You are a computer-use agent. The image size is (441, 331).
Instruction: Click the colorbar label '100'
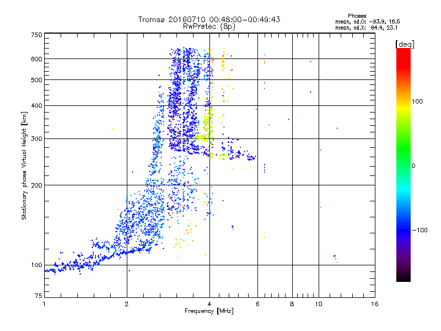[x=417, y=102]
